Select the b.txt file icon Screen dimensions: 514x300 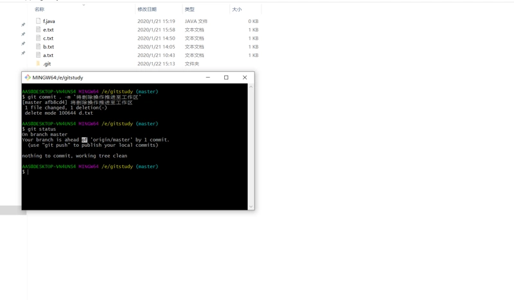click(x=39, y=46)
